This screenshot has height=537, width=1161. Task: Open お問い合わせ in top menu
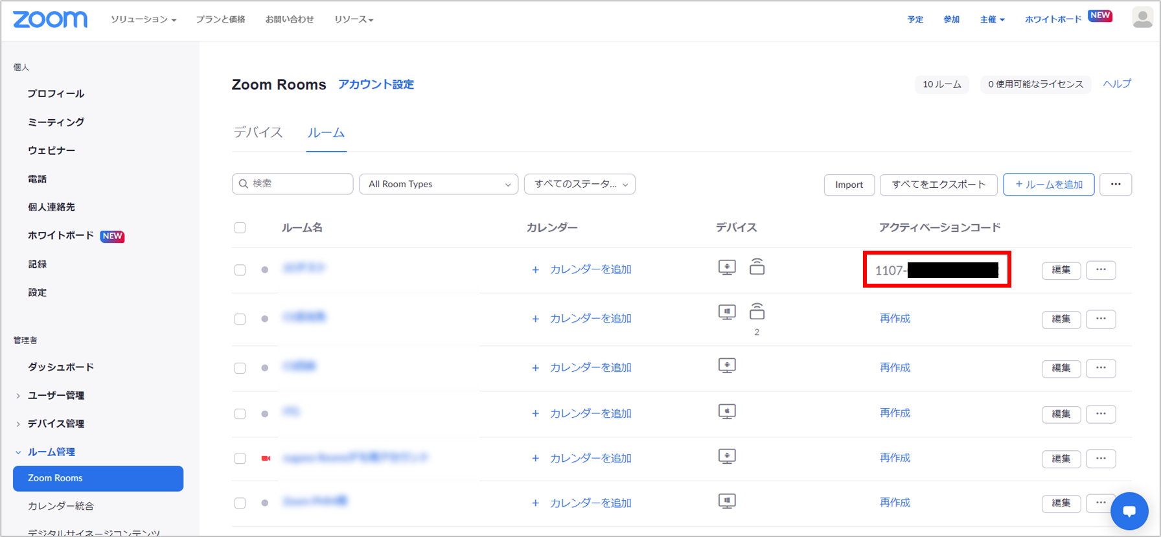[x=290, y=19]
